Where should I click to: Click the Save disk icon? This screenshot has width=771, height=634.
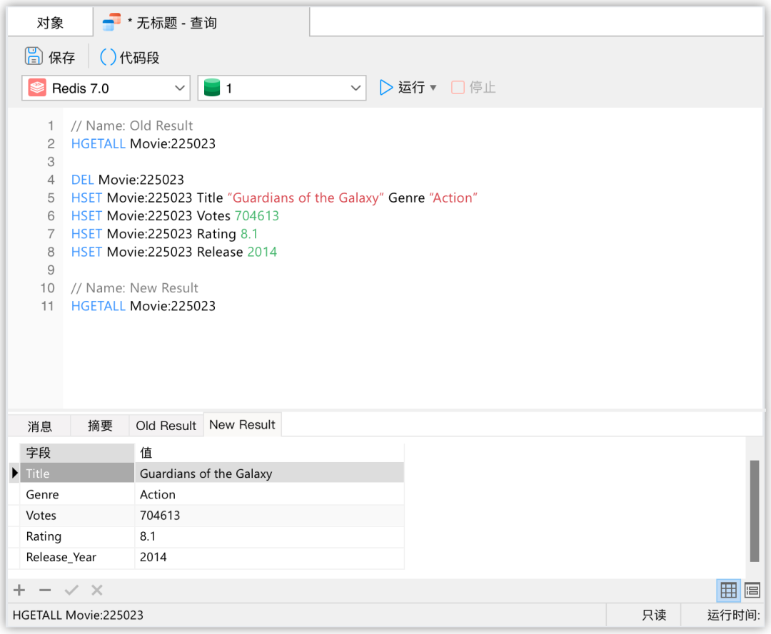point(34,56)
